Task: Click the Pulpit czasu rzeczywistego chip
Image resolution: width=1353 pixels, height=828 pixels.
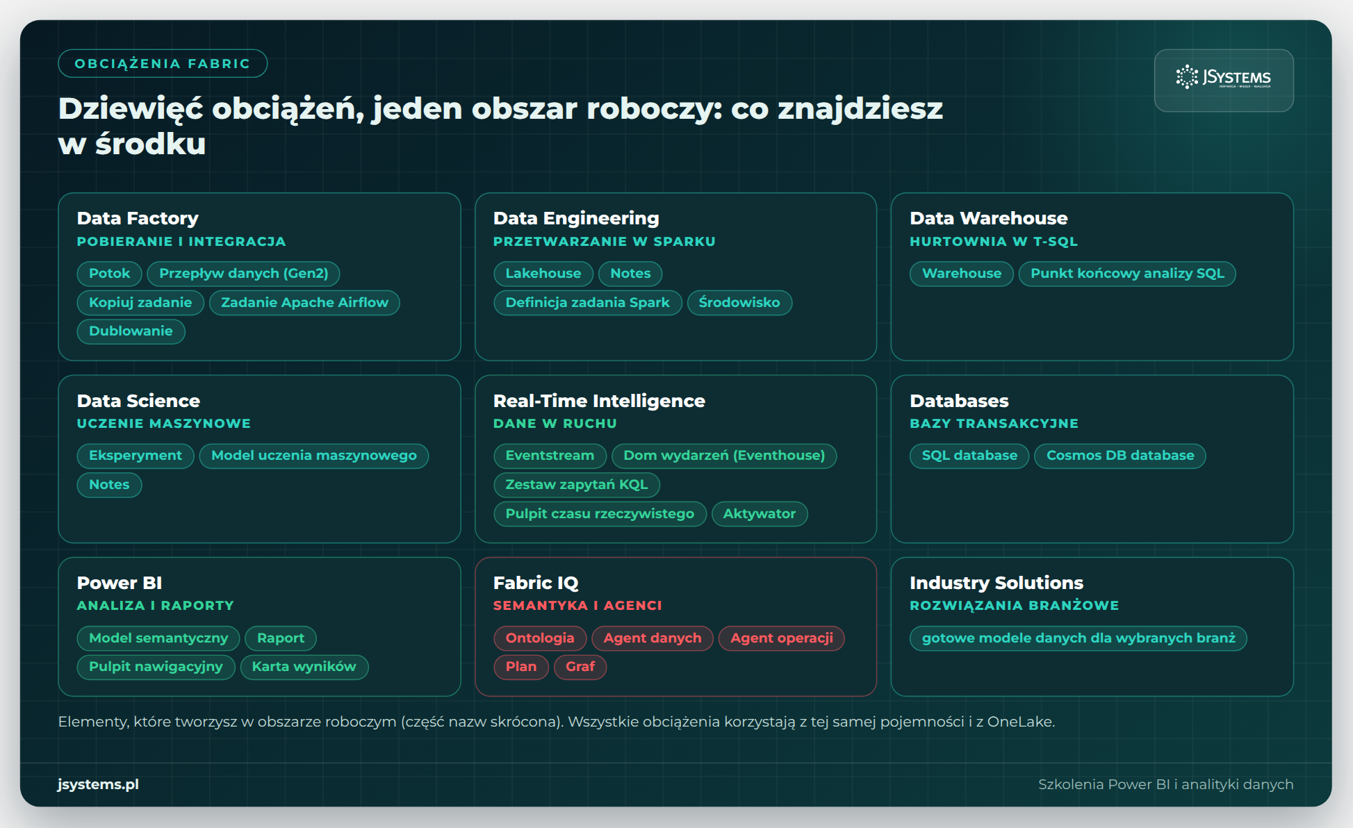Action: (x=600, y=514)
